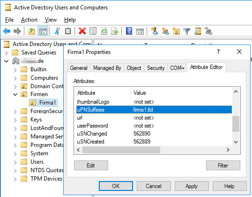The width and height of the screenshot is (252, 197).
Task: Click the Value column header
Action: click(x=181, y=93)
